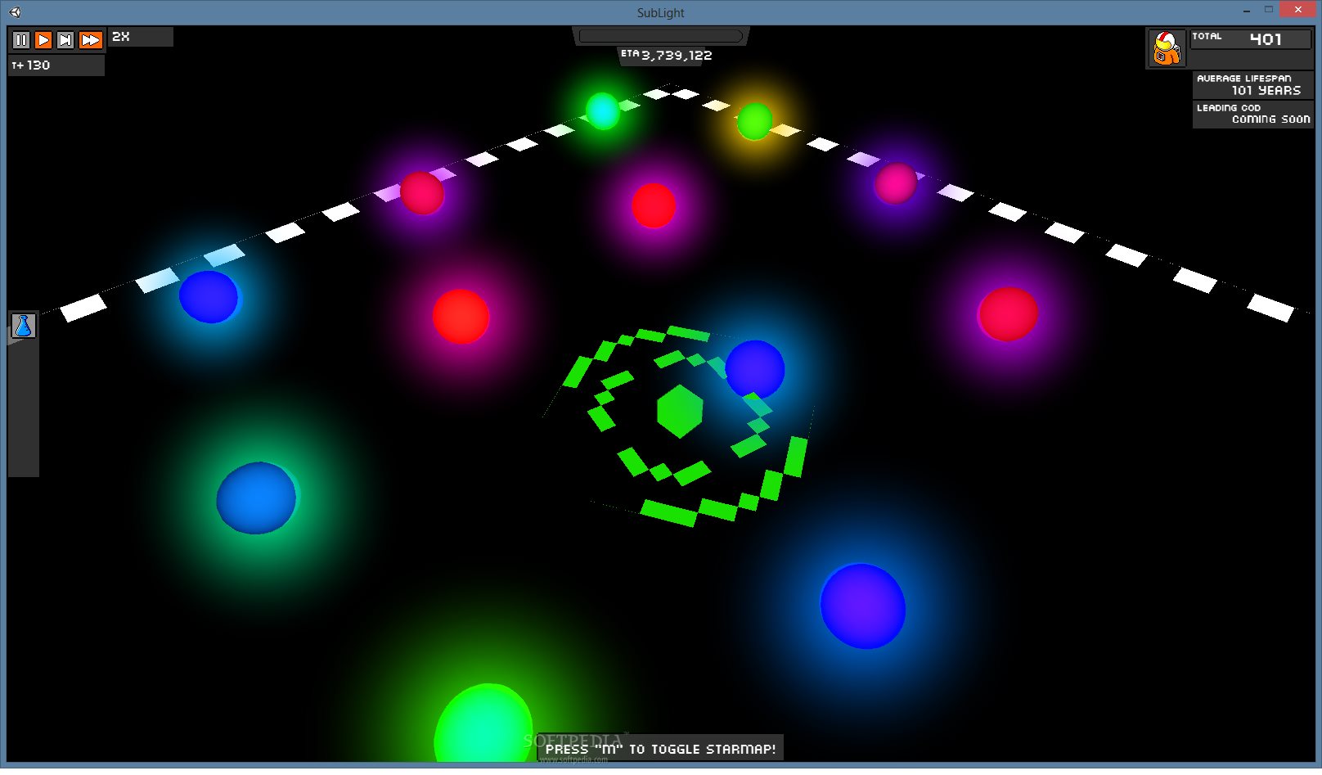Image resolution: width=1322 pixels, height=775 pixels.
Task: Click the orange play button
Action: [43, 39]
